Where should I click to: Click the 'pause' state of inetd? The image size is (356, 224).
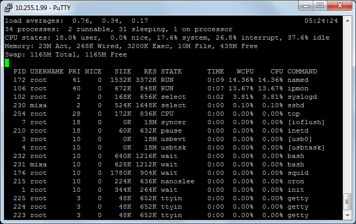click(x=171, y=131)
